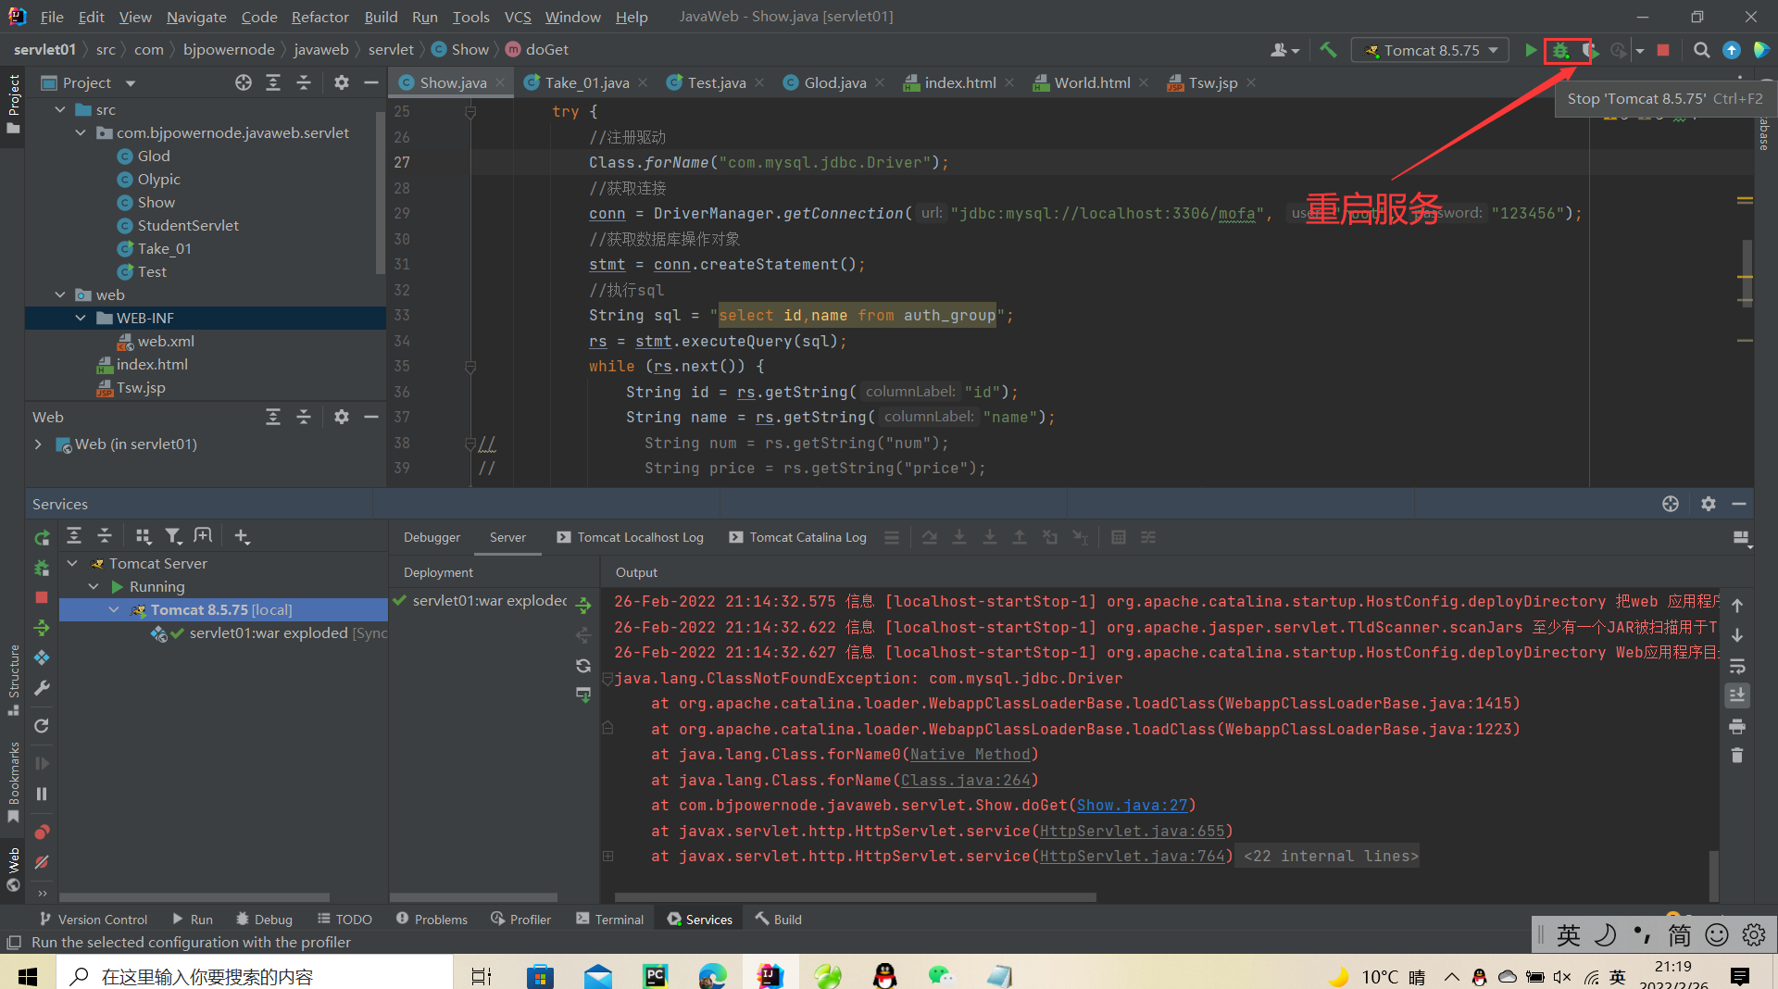Deploy servlet01:war exploded artifact arrow
The height and width of the screenshot is (989, 1778).
[583, 605]
